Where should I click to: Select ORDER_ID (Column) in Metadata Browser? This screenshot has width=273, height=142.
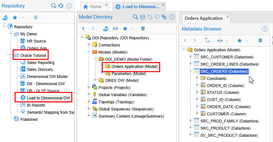coord(225,86)
